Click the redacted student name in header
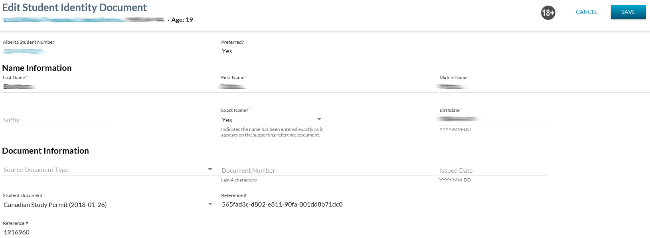The width and height of the screenshot is (650, 238). 83,20
